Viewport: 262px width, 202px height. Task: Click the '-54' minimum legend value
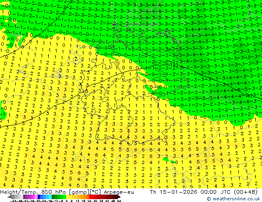pos(13,201)
